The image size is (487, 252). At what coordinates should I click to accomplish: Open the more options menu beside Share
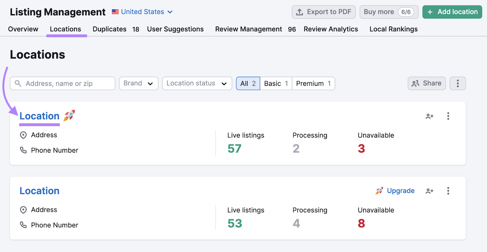pos(457,83)
